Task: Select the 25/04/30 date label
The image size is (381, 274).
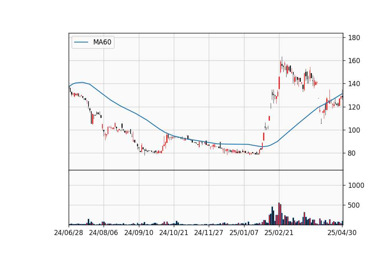Action: point(342,233)
